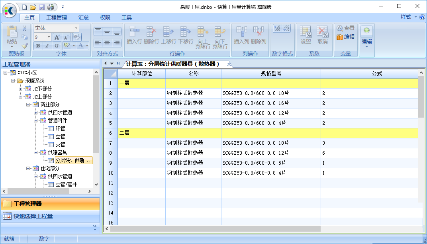This screenshot has width=427, height=244.
Task: Expand the 供回水管道 node under 商业部分
Action: tap(36, 112)
